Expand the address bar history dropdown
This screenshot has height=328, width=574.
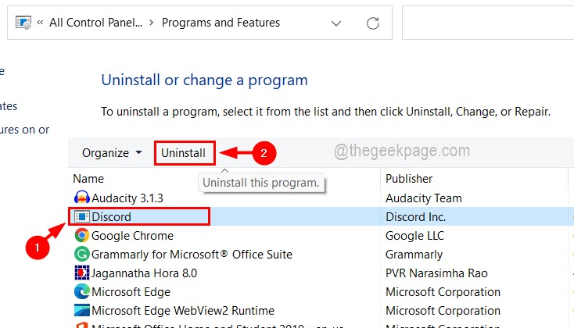pos(336,23)
